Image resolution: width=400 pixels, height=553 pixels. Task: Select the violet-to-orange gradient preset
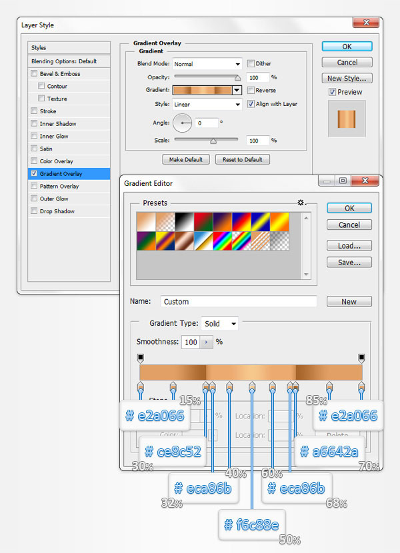click(223, 222)
